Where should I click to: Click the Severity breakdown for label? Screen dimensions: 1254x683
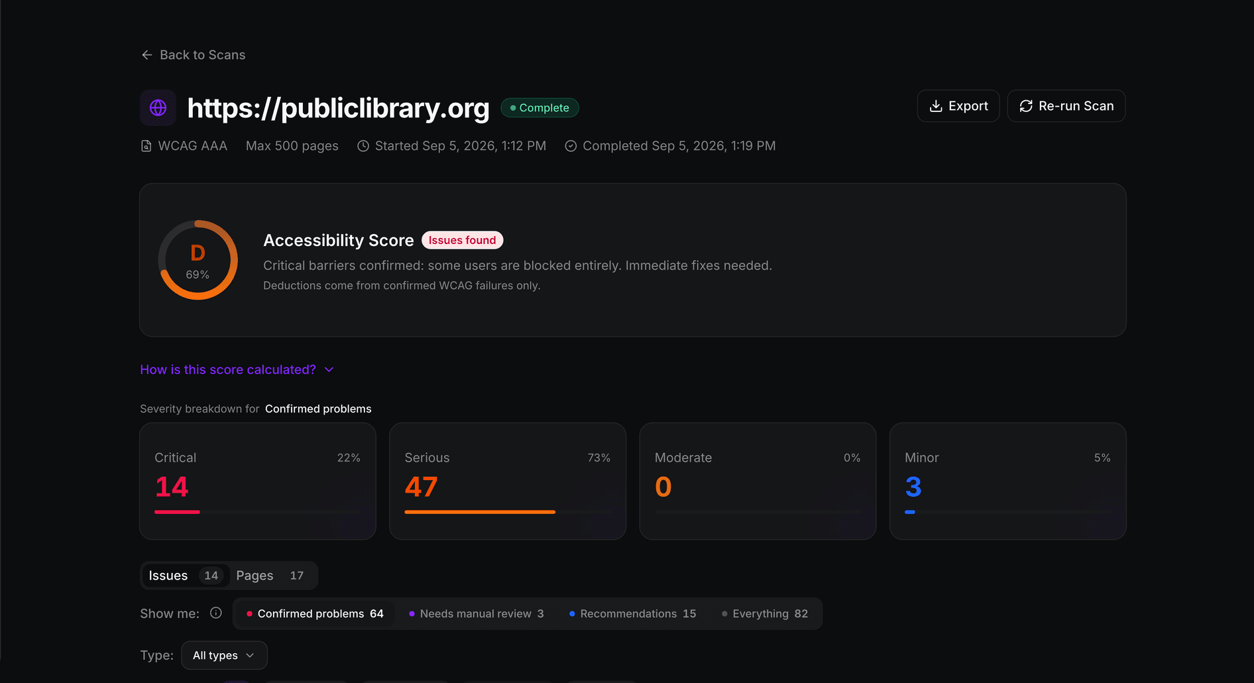tap(199, 408)
